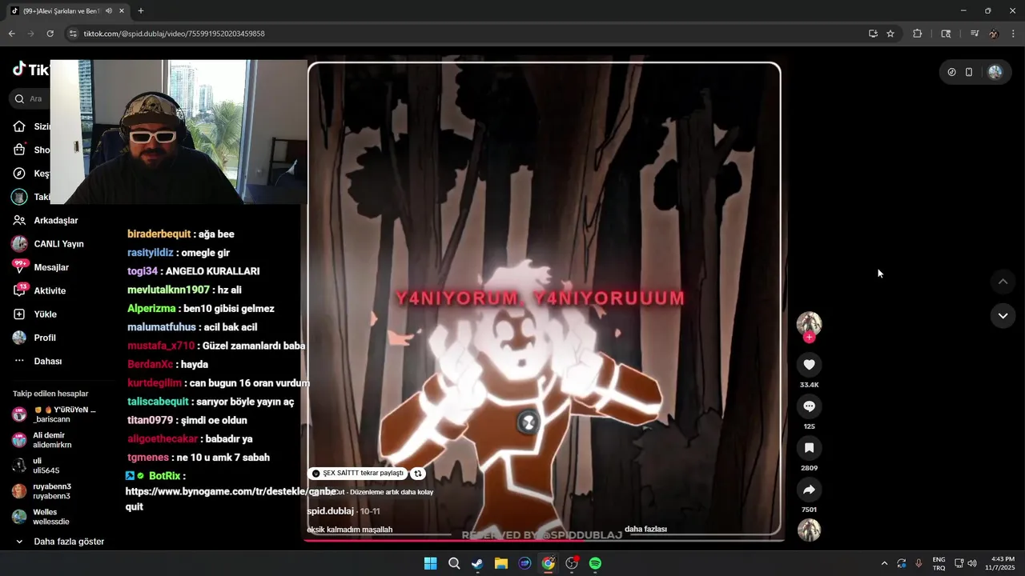The height and width of the screenshot is (576, 1025).
Task: Click the TikTok Ara search field
Action: pos(30,98)
